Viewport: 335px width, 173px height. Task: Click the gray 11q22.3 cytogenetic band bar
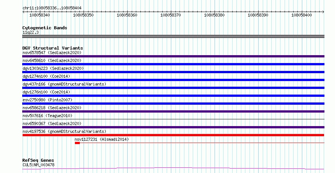pyautogui.click(x=173, y=36)
